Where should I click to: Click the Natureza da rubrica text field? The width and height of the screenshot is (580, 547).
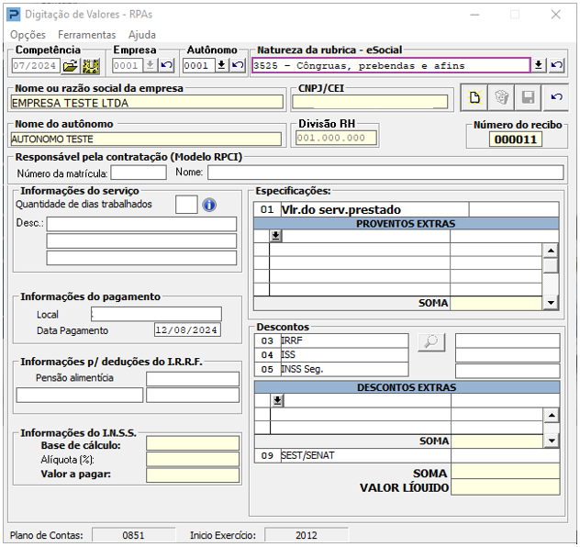[x=391, y=65]
